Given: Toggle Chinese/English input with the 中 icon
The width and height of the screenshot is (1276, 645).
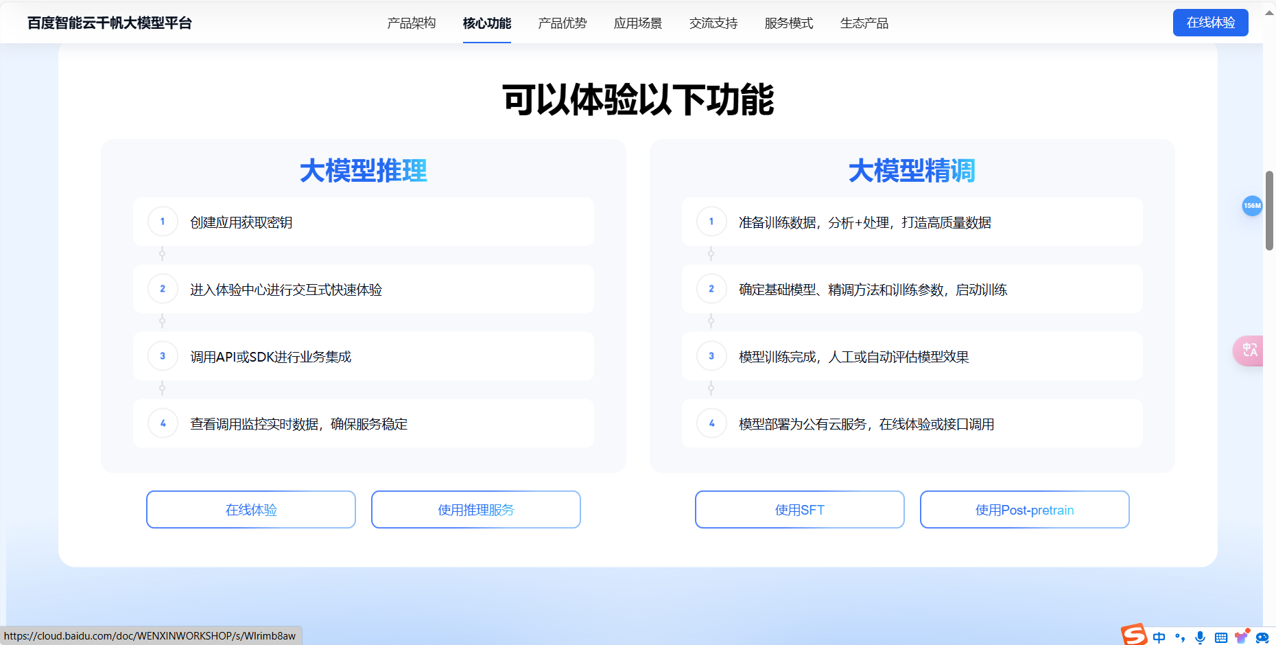Looking at the screenshot, I should click(1159, 636).
